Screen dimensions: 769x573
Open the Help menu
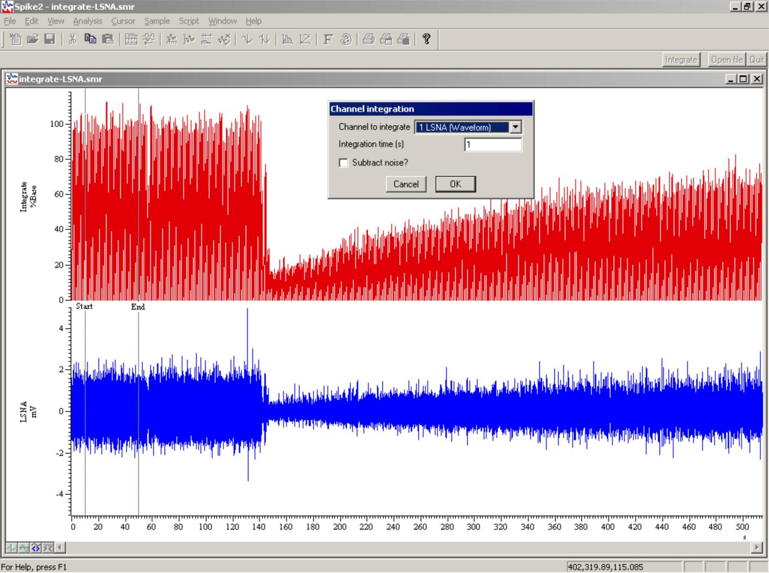(253, 21)
